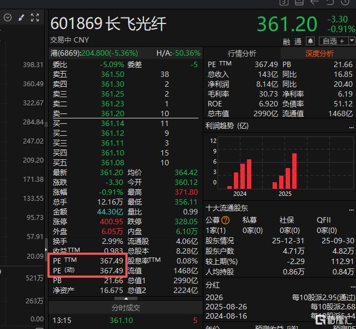
Task: Click the dividend date 2025-08-26
Action: 226,307
